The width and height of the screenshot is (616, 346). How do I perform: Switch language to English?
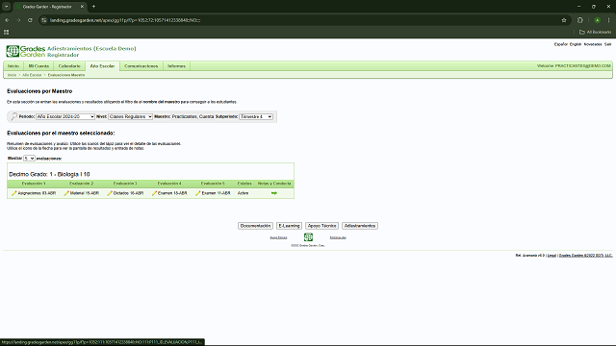[576, 44]
